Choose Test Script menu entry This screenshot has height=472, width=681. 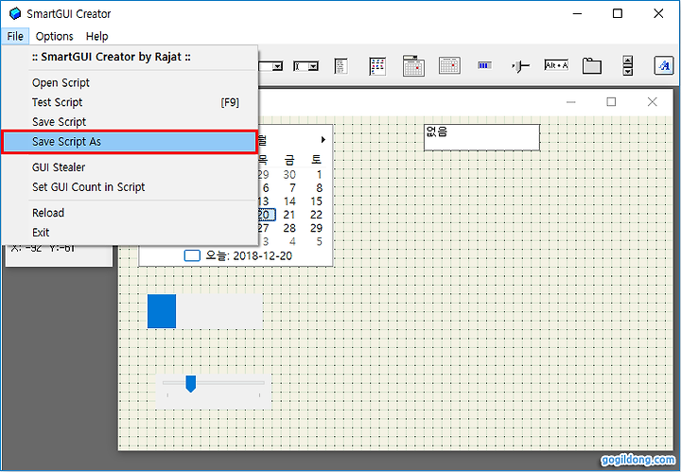point(131,102)
